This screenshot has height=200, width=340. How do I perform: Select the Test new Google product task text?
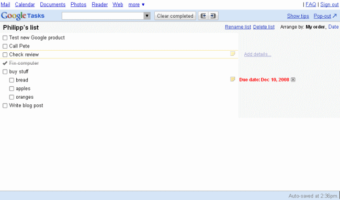(x=37, y=38)
